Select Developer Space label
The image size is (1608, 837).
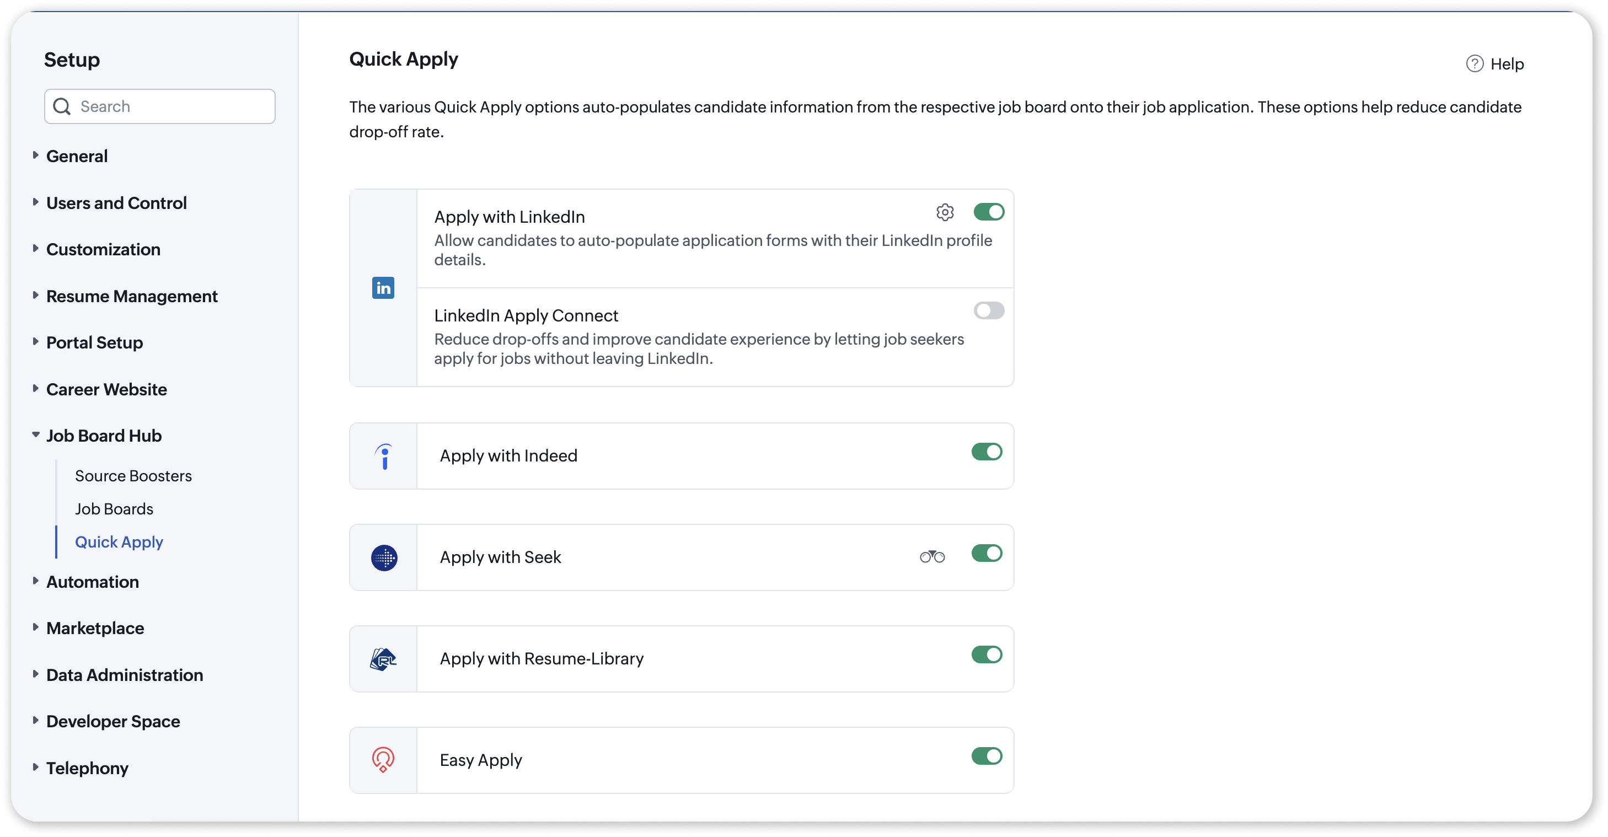click(113, 722)
